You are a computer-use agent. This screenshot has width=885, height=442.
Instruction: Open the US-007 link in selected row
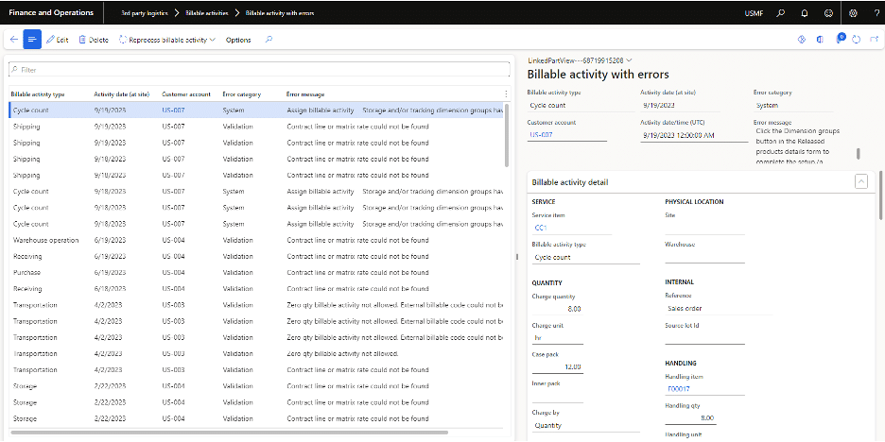coord(173,110)
